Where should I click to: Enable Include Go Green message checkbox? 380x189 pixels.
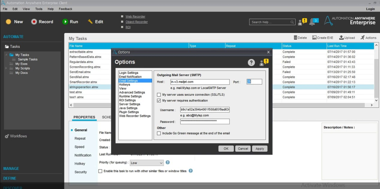(159, 133)
